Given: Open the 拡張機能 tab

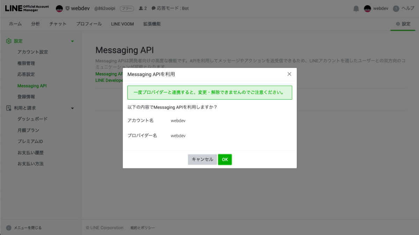Looking at the screenshot, I should [152, 24].
